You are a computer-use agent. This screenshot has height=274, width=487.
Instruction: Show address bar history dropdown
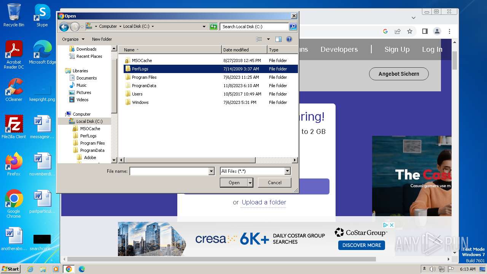(x=204, y=27)
